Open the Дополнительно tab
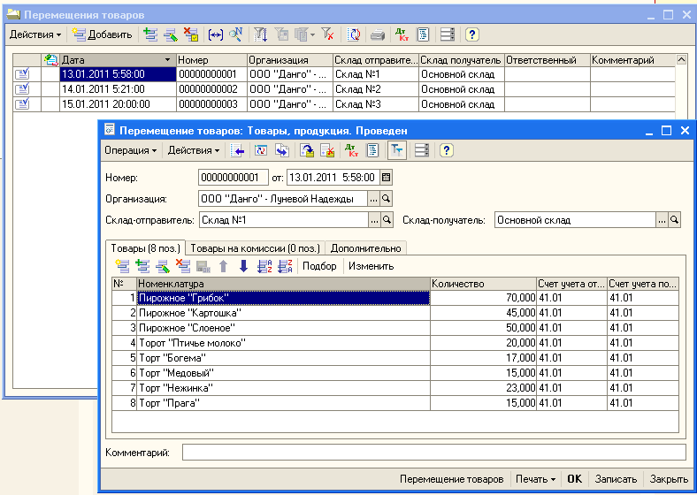The image size is (697, 495). click(366, 247)
